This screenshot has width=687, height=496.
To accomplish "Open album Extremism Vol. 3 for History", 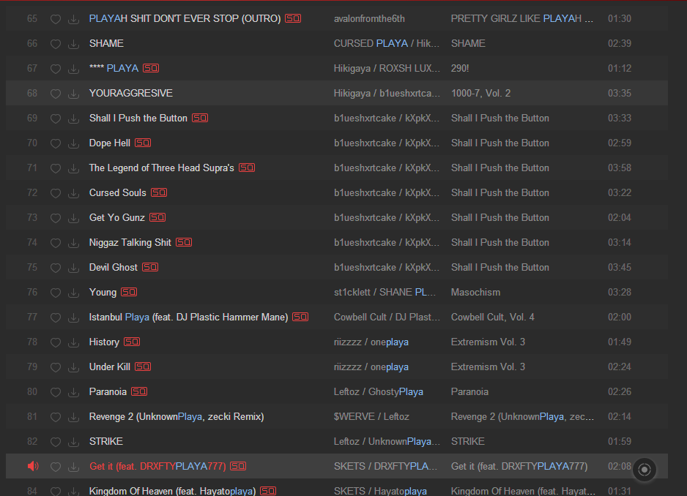I will 488,342.
